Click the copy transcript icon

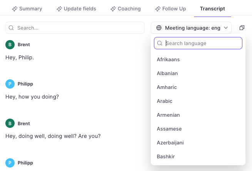(x=242, y=28)
